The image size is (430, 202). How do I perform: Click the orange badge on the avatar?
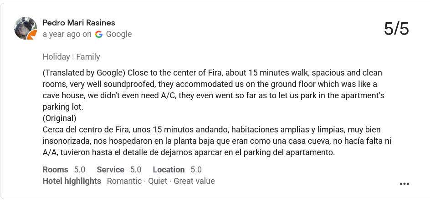(32, 35)
